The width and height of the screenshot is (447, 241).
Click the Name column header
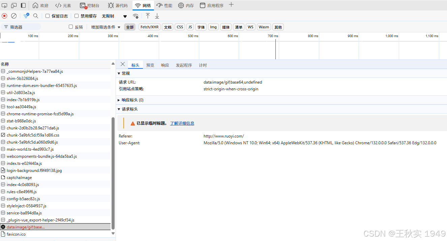[55, 64]
